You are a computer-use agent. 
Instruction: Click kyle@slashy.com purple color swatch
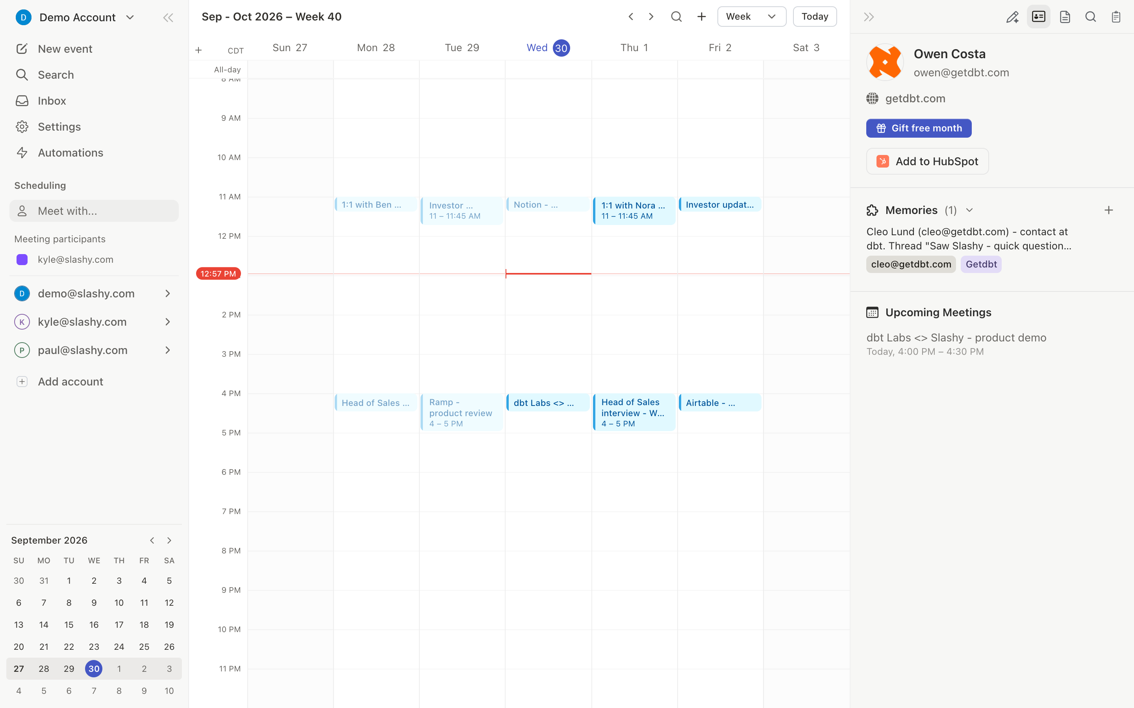click(22, 260)
